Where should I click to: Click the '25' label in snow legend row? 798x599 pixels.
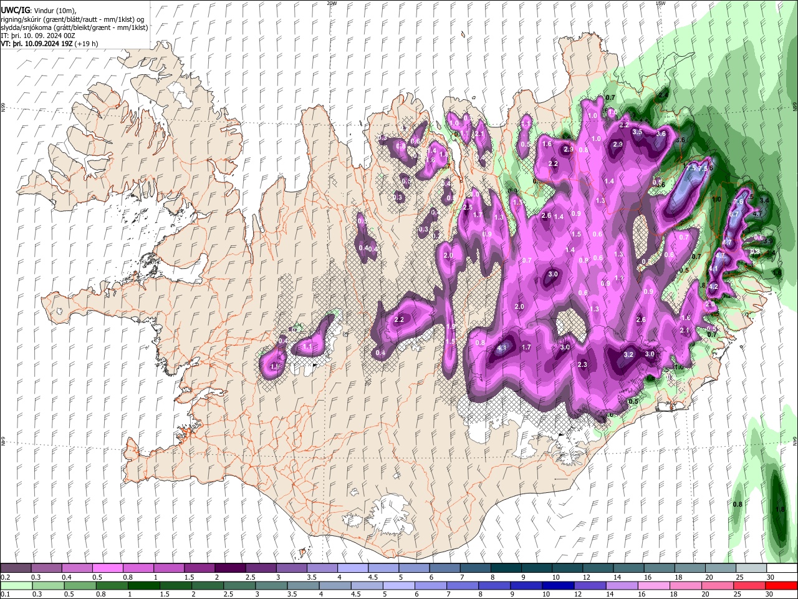(740, 577)
